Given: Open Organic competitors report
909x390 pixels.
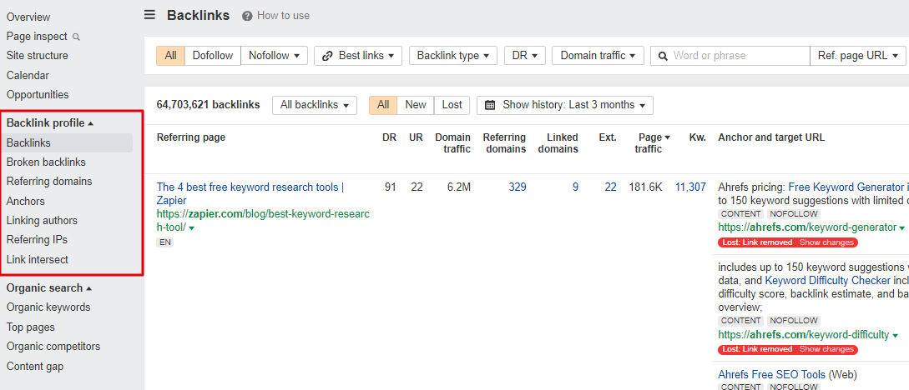Looking at the screenshot, I should tap(53, 346).
